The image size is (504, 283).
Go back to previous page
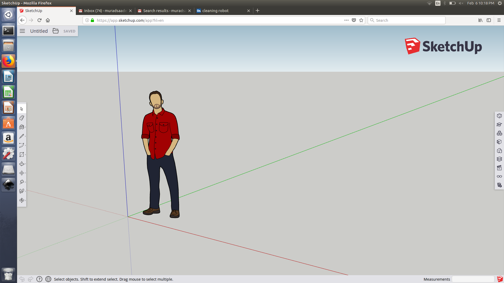[22, 20]
